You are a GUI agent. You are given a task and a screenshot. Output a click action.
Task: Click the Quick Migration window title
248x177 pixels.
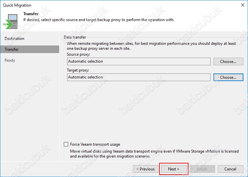pyautogui.click(x=17, y=5)
